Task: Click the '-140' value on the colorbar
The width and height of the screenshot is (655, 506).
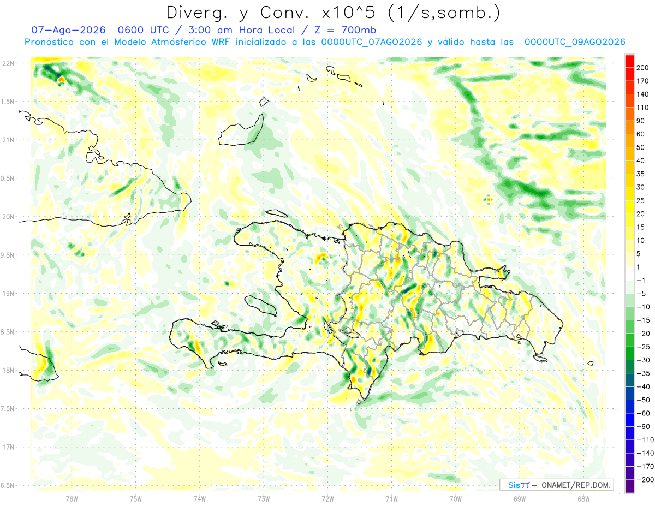Action: pos(645,453)
